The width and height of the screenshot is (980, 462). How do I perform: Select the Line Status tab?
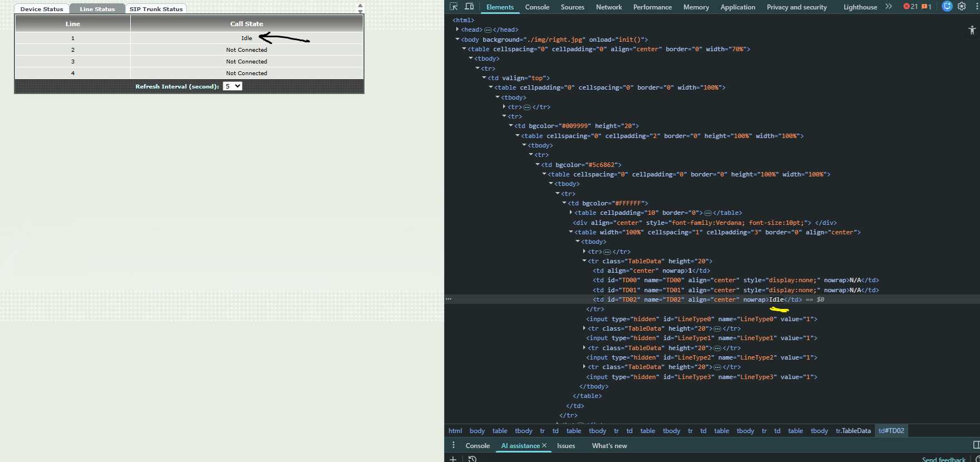97,9
